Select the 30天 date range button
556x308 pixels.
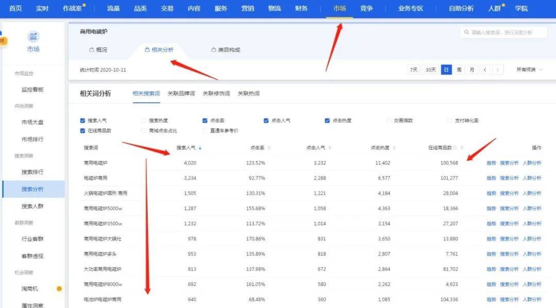(430, 70)
